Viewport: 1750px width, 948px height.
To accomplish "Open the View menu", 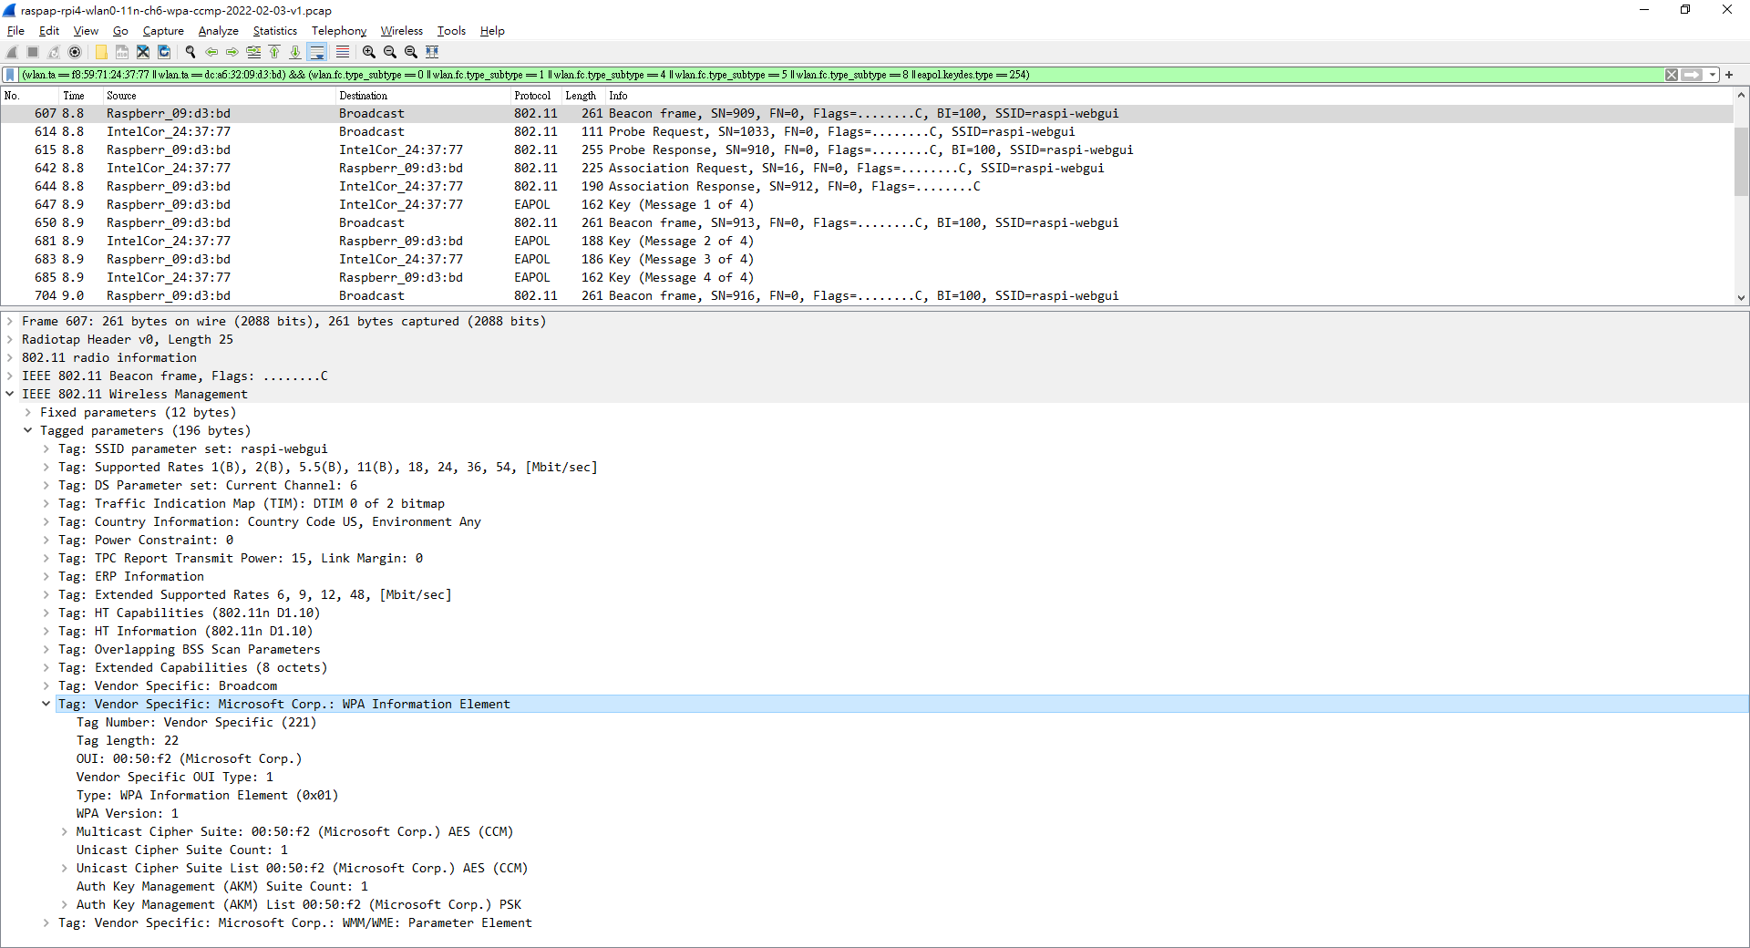I will (x=86, y=31).
